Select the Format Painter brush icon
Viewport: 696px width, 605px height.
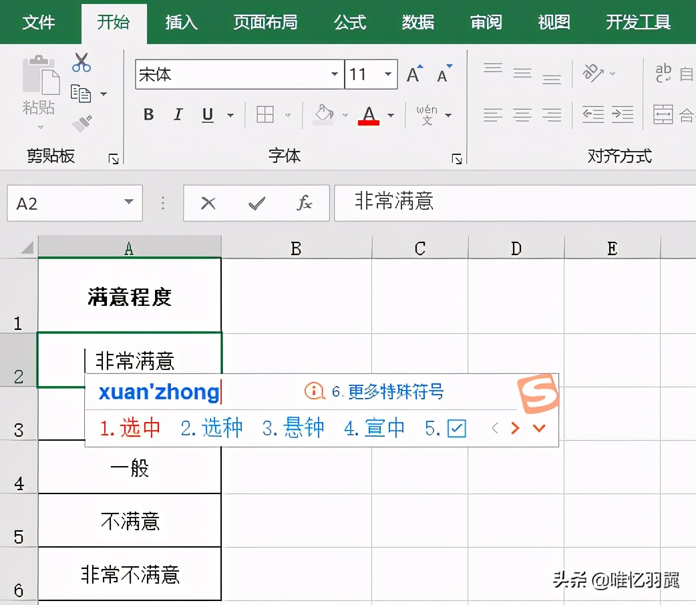(82, 124)
